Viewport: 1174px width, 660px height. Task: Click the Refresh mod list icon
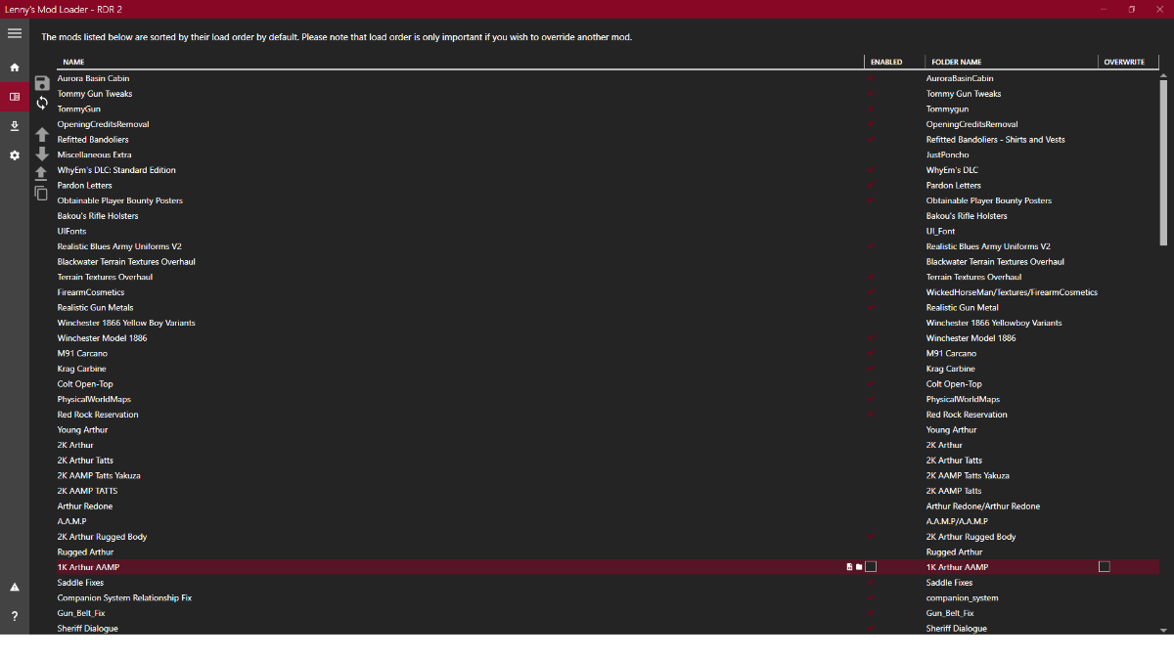click(x=42, y=103)
